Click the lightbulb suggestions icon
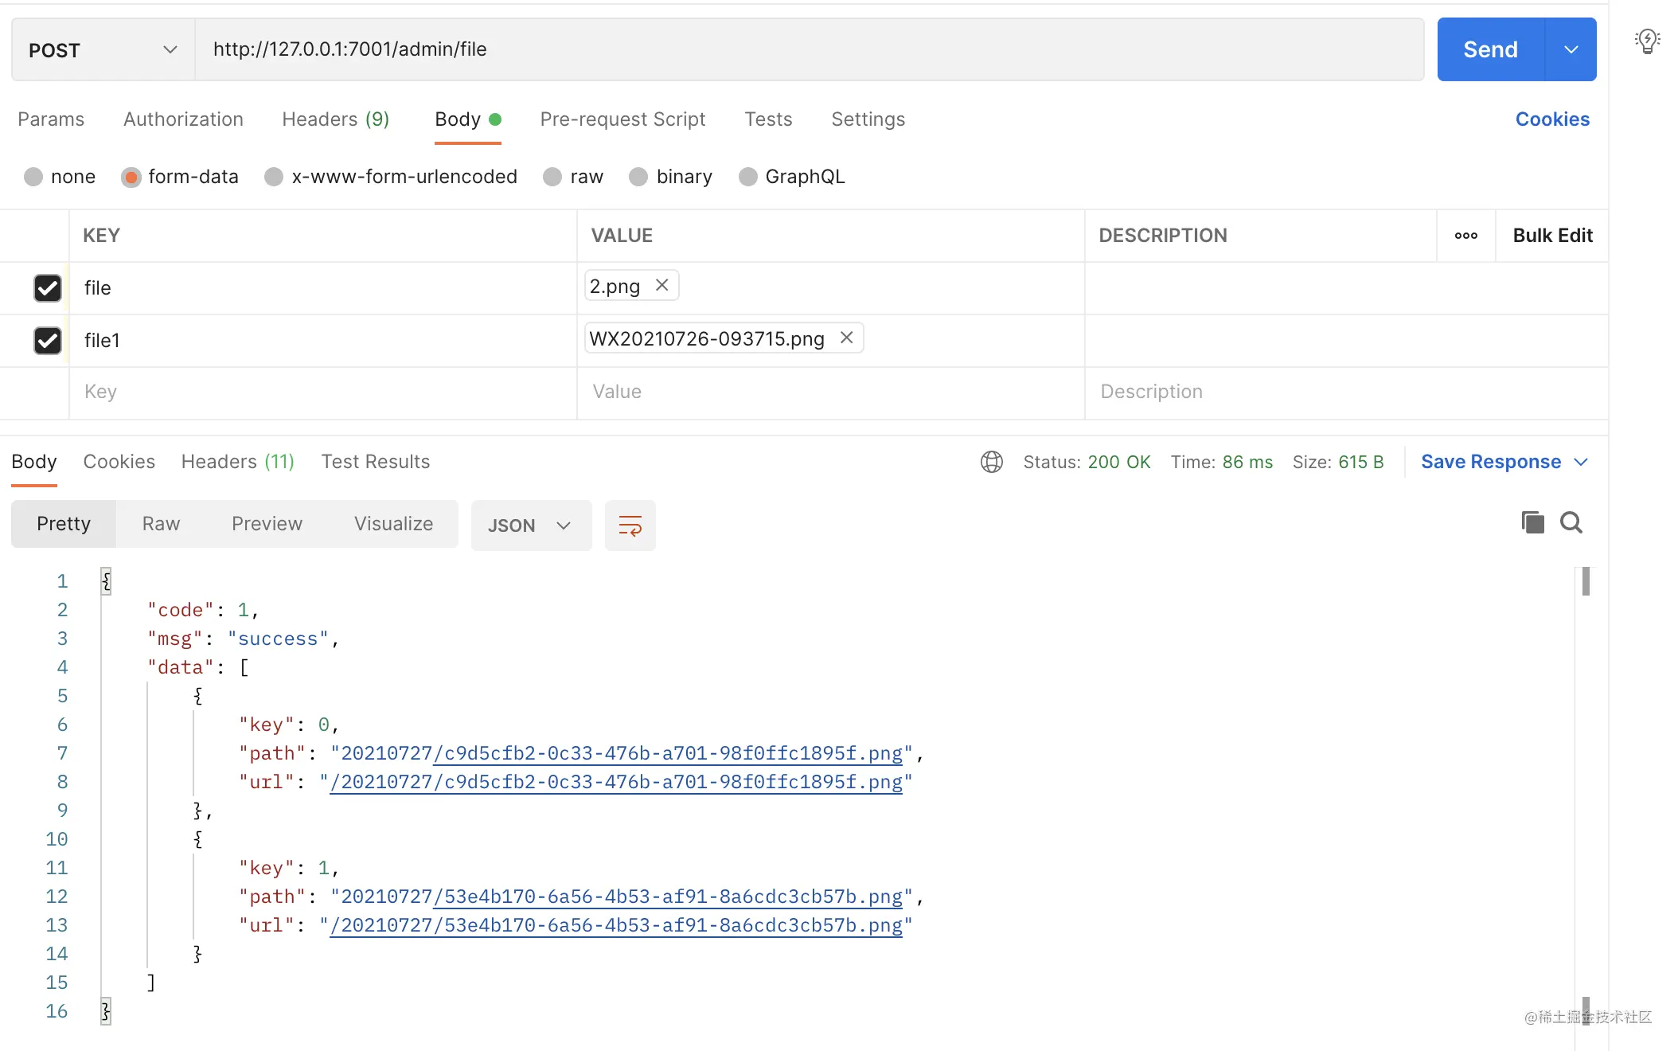Viewport: 1678px width, 1051px height. coord(1647,41)
